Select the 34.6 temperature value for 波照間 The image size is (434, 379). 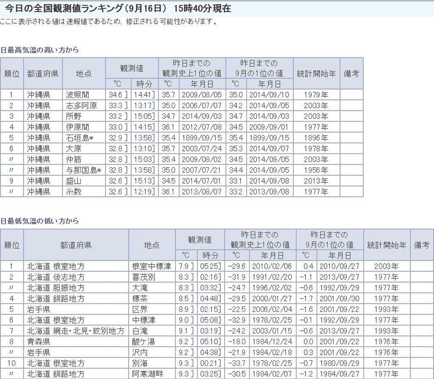115,95
